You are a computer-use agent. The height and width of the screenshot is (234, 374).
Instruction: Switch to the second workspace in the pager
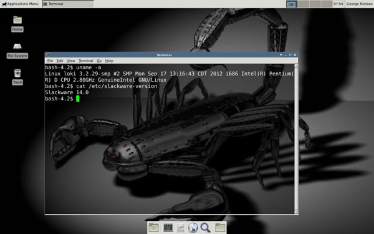pyautogui.click(x=304, y=4)
